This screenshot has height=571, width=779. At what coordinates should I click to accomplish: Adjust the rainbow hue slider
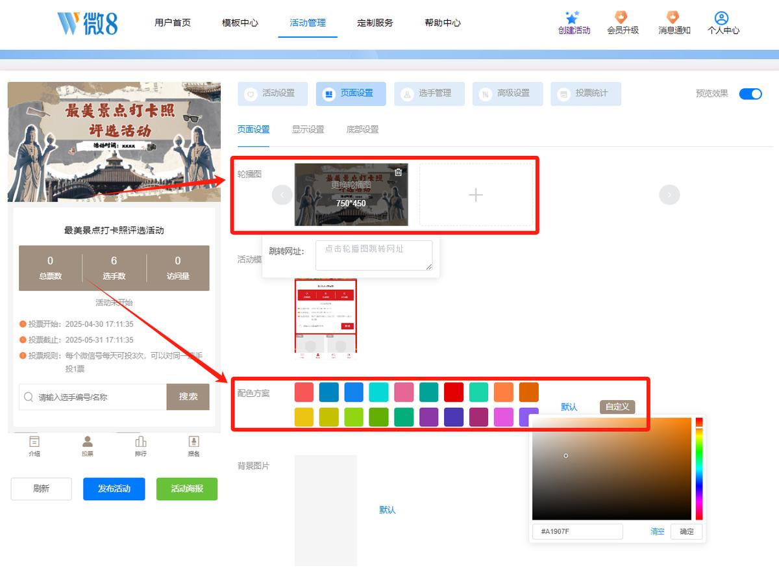tap(699, 468)
